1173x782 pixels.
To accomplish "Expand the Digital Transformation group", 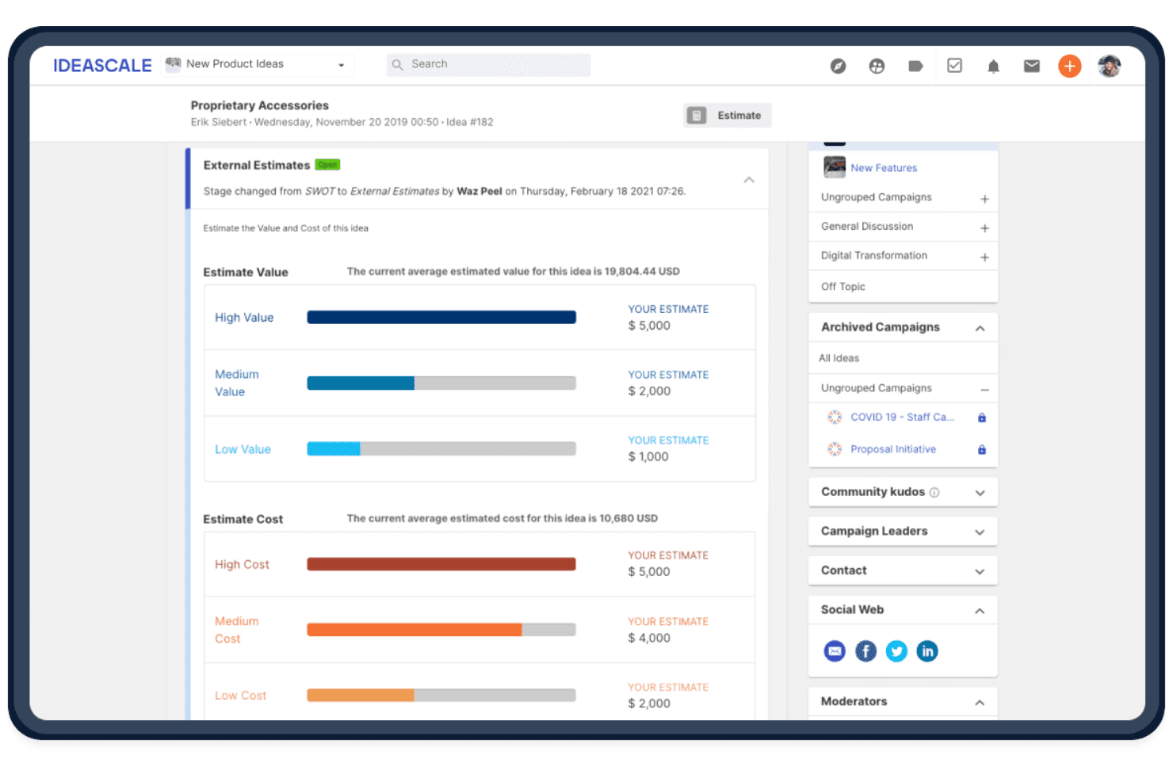I will pyautogui.click(x=984, y=257).
